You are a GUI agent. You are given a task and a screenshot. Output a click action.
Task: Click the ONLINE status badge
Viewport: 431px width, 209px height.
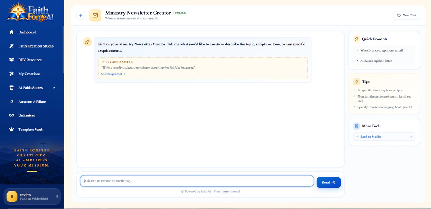(x=180, y=13)
